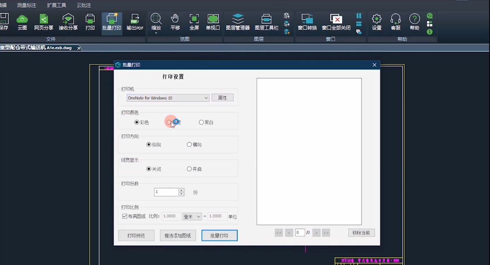Click the 接收分享 receive share icon

68,19
